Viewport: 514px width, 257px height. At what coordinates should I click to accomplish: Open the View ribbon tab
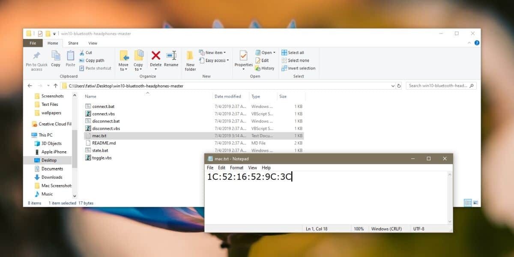point(93,43)
